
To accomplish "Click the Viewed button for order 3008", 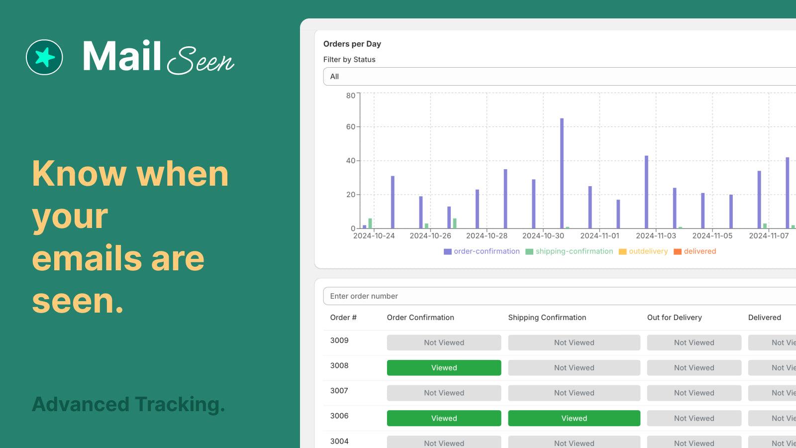I will coord(443,367).
